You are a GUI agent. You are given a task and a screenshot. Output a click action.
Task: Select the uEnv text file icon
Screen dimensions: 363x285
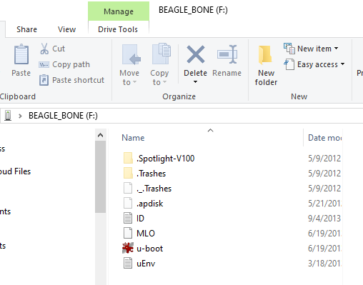(128, 263)
